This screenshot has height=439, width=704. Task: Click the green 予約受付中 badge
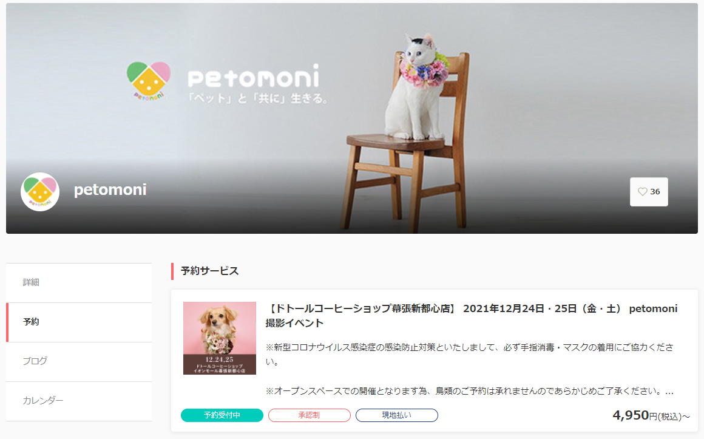pyautogui.click(x=222, y=415)
